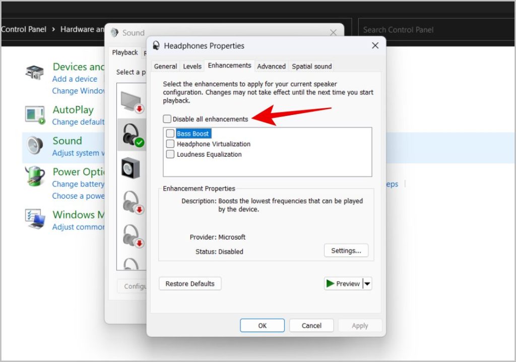Focus the Search Control Panel field

(436, 30)
